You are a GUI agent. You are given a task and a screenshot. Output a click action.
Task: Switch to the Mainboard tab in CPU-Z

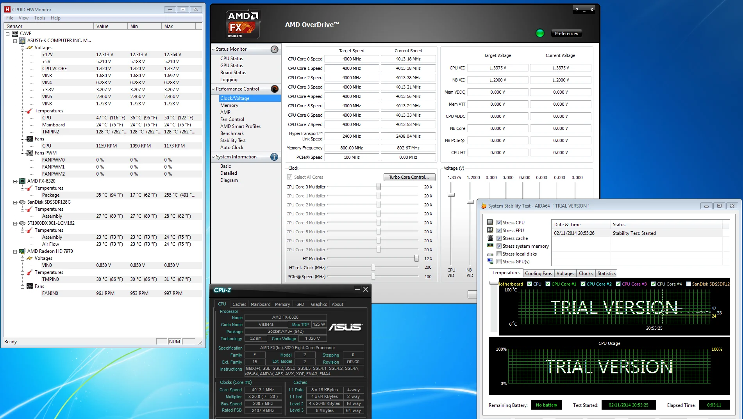pyautogui.click(x=261, y=304)
